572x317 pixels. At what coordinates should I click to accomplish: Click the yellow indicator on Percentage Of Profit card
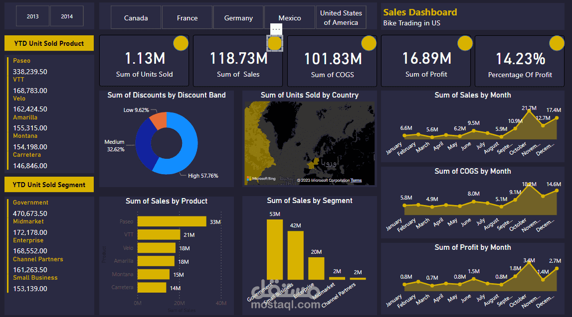pyautogui.click(x=557, y=43)
